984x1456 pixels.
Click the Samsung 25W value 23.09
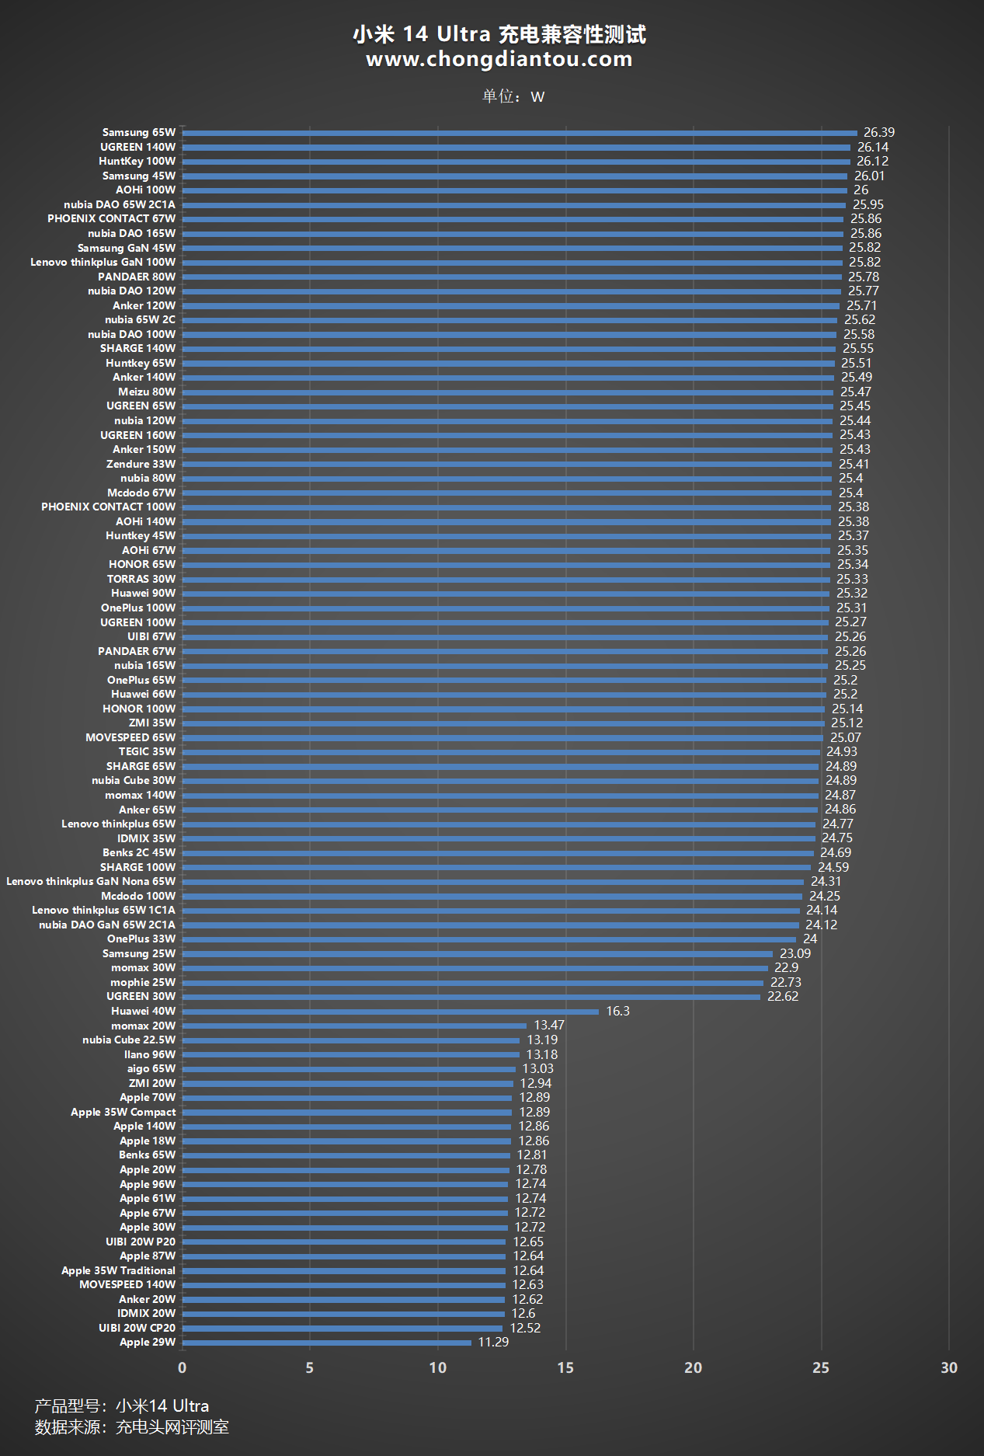[x=795, y=953]
